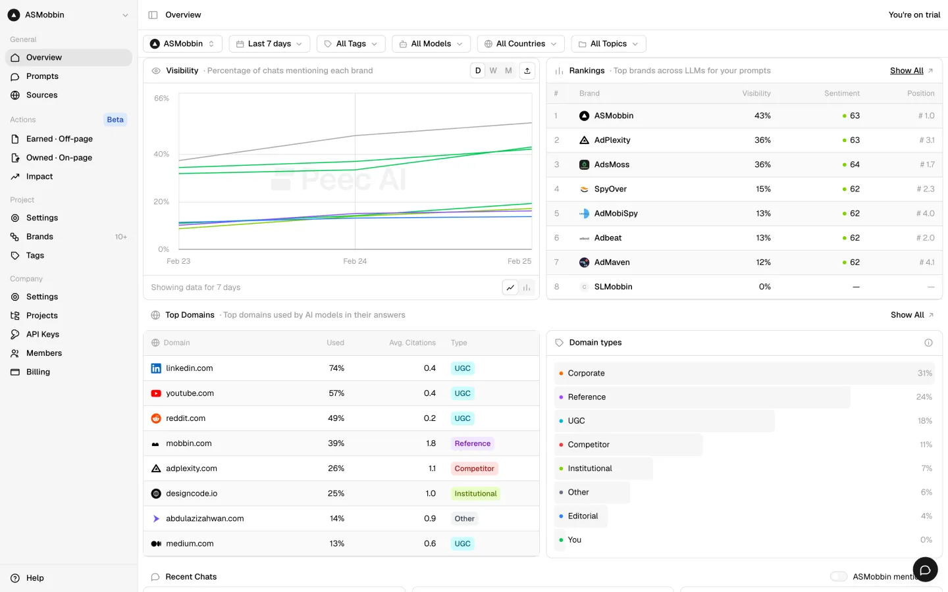Click the eye icon beside Visibility title

tap(156, 71)
